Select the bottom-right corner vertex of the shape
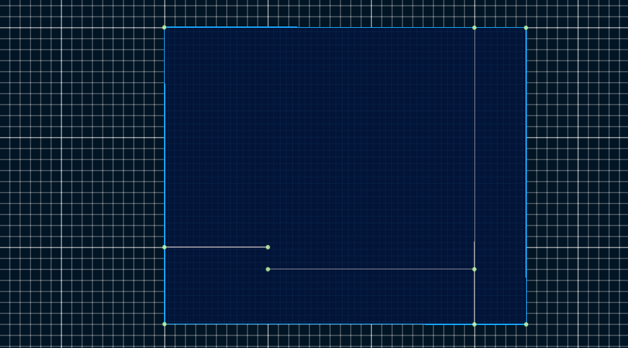Screen dimensions: 628x348 point(525,324)
